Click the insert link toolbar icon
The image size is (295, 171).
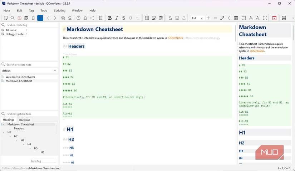pos(147,18)
